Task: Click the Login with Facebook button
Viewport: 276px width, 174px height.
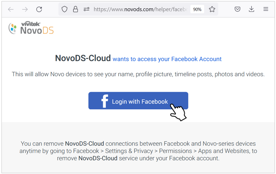Action: [x=138, y=100]
